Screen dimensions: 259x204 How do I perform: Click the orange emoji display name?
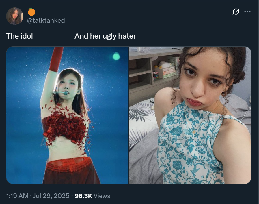pos(31,12)
